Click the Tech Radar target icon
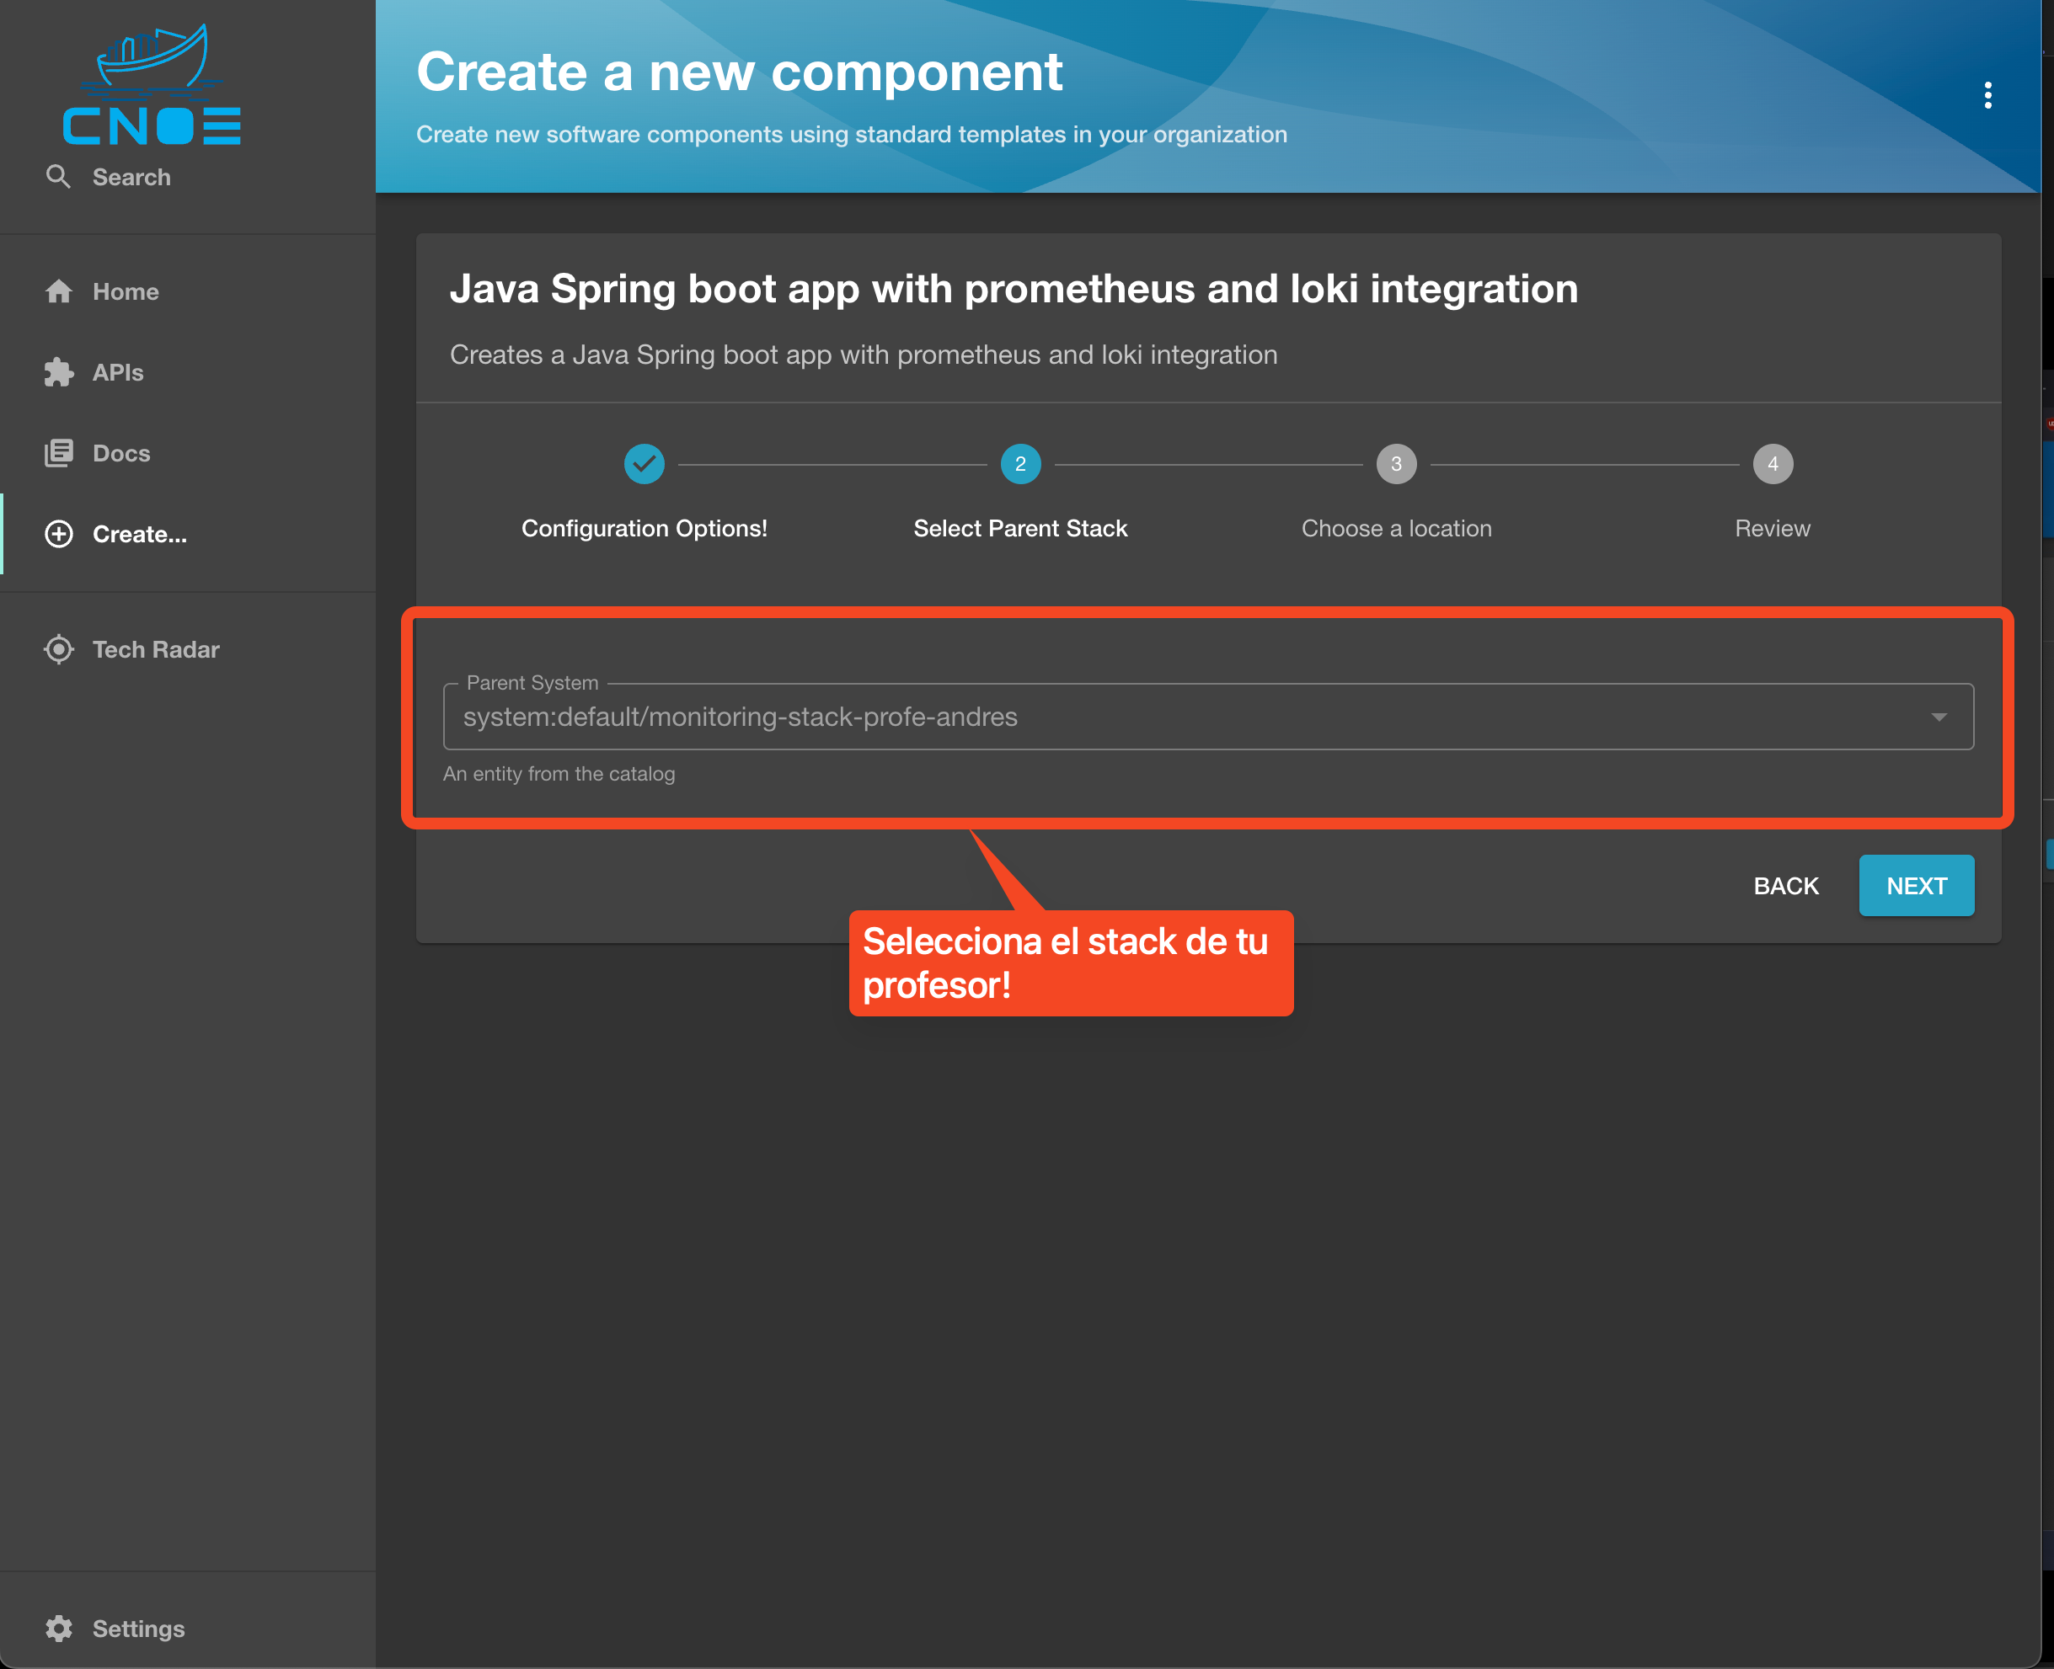The width and height of the screenshot is (2054, 1669). 59,650
